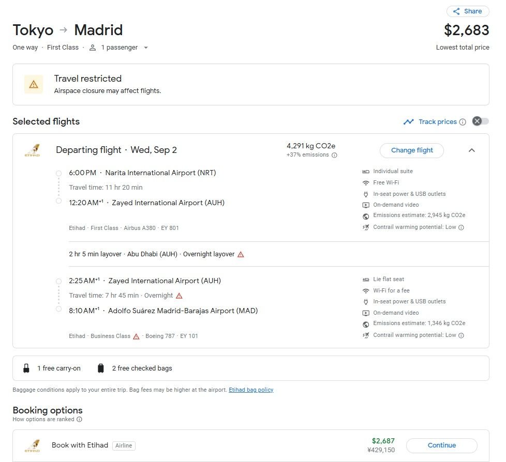Viewport: 506px width, 462px height.
Task: Collapse the departing flight details chevron
Action: click(x=471, y=150)
